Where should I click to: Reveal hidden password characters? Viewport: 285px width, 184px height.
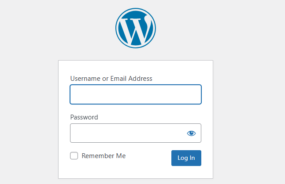[x=191, y=133]
